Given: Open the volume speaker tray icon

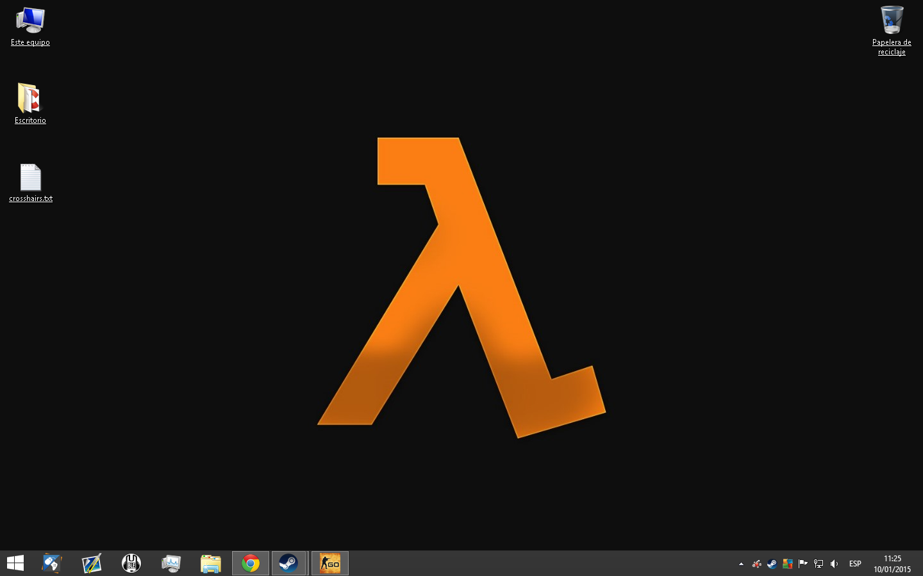Looking at the screenshot, I should point(834,564).
